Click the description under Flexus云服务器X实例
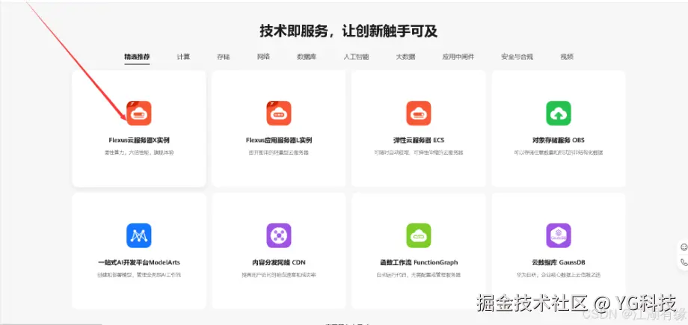The height and width of the screenshot is (325, 688). pyautogui.click(x=139, y=152)
